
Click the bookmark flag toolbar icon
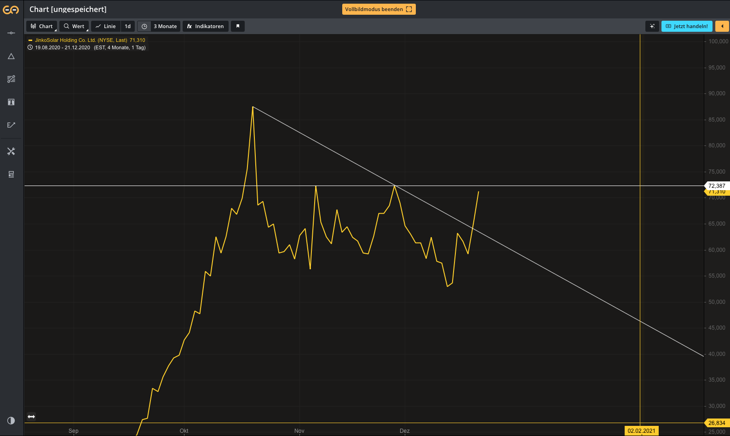point(238,26)
